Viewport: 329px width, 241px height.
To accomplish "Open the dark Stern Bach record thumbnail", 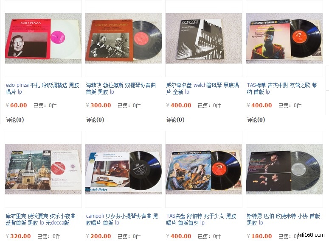I will (284, 169).
